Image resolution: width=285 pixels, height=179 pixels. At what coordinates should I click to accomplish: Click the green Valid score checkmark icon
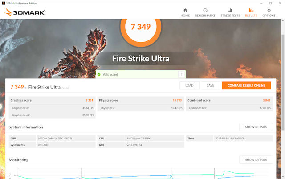click(99, 74)
